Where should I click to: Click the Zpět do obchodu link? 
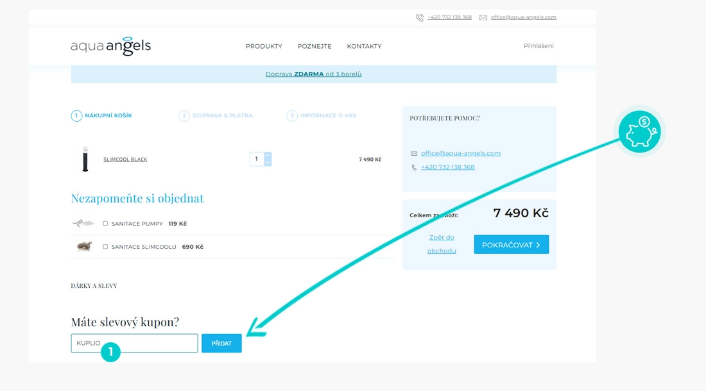point(442,244)
